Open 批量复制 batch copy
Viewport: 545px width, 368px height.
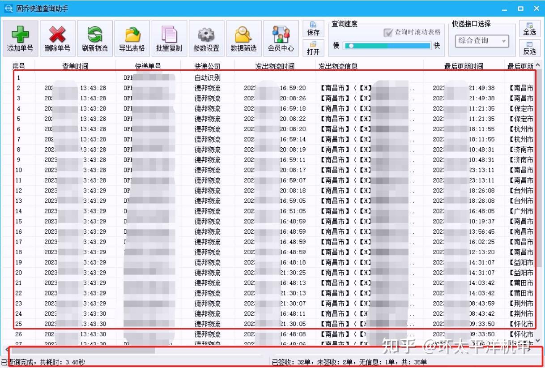coord(169,39)
